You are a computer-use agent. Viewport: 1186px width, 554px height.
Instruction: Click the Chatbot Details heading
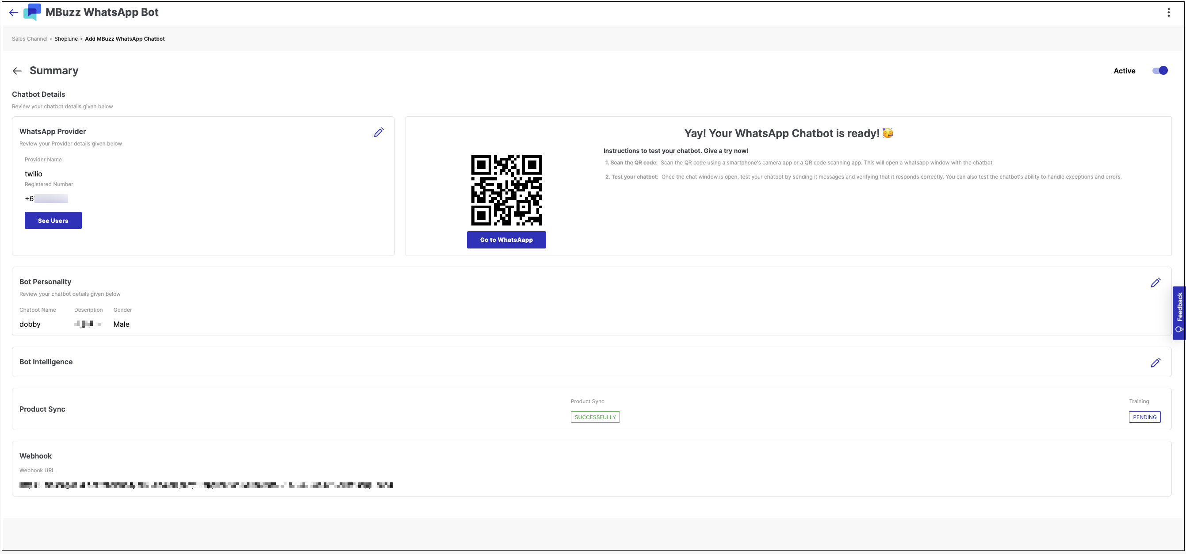38,95
